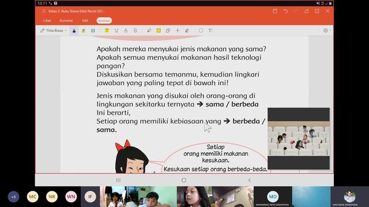Open the shapes stamp tool

168,30
